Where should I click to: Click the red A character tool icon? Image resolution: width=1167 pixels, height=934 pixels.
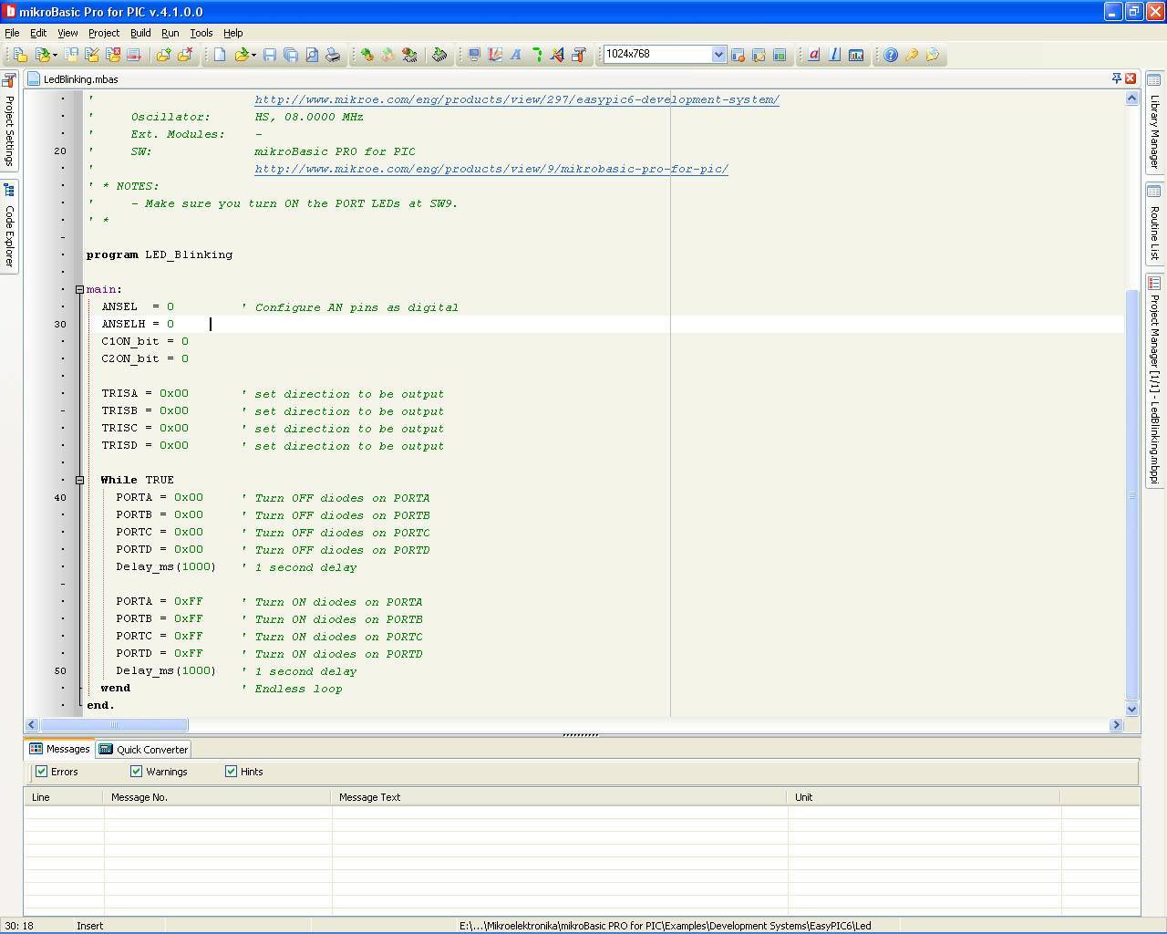(x=814, y=55)
